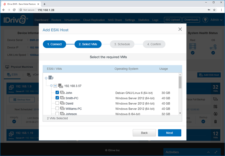Open the Dashboard menu

[x=41, y=20]
